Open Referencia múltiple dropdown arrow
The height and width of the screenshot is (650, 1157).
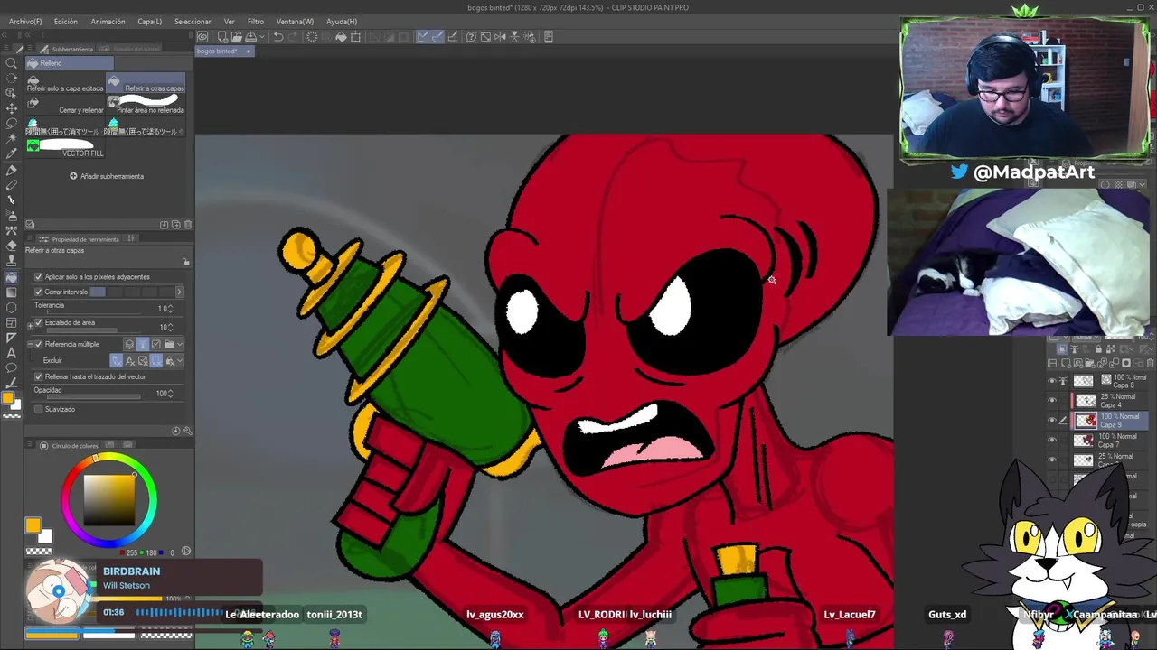click(x=180, y=344)
